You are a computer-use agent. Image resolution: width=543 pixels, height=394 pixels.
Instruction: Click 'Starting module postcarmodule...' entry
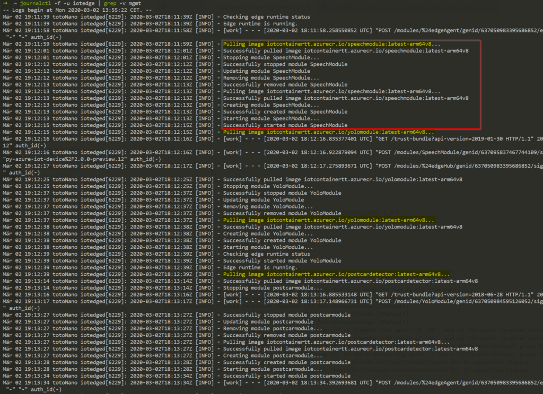(x=273, y=369)
